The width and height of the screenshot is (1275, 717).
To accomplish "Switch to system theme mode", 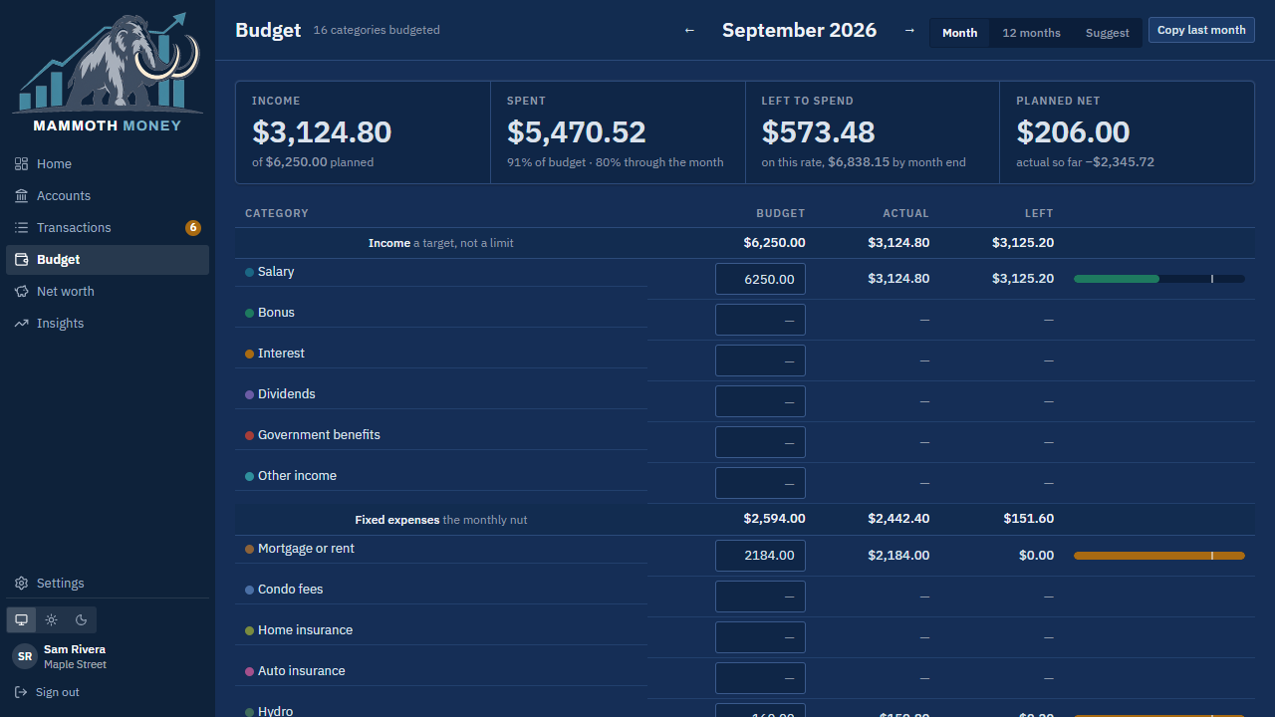I will [x=21, y=619].
